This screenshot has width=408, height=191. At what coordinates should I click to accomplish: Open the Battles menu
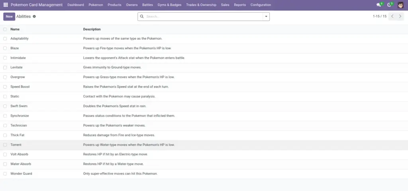click(x=147, y=5)
